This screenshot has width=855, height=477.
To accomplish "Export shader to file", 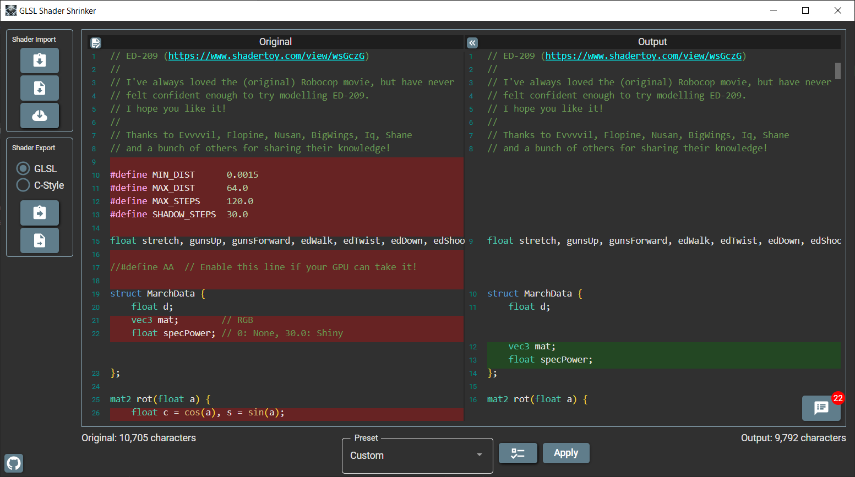I will click(x=40, y=240).
